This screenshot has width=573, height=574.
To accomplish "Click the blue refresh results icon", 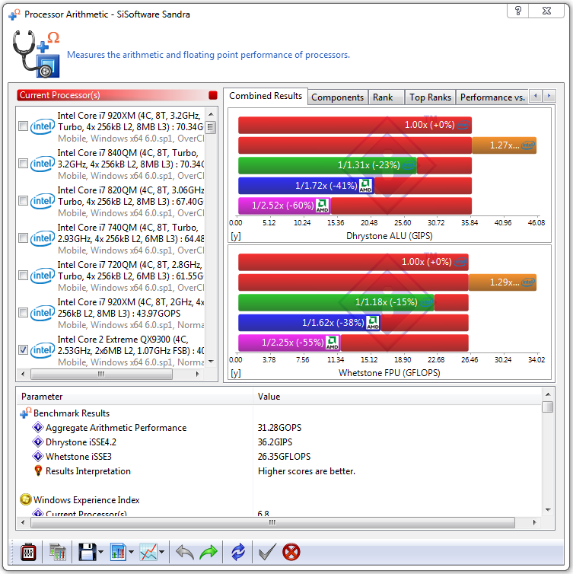I will coord(238,552).
